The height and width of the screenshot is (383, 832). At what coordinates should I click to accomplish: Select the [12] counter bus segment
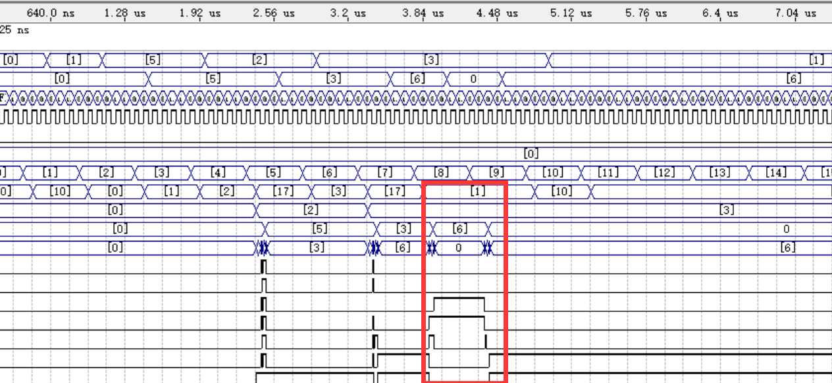click(x=665, y=173)
